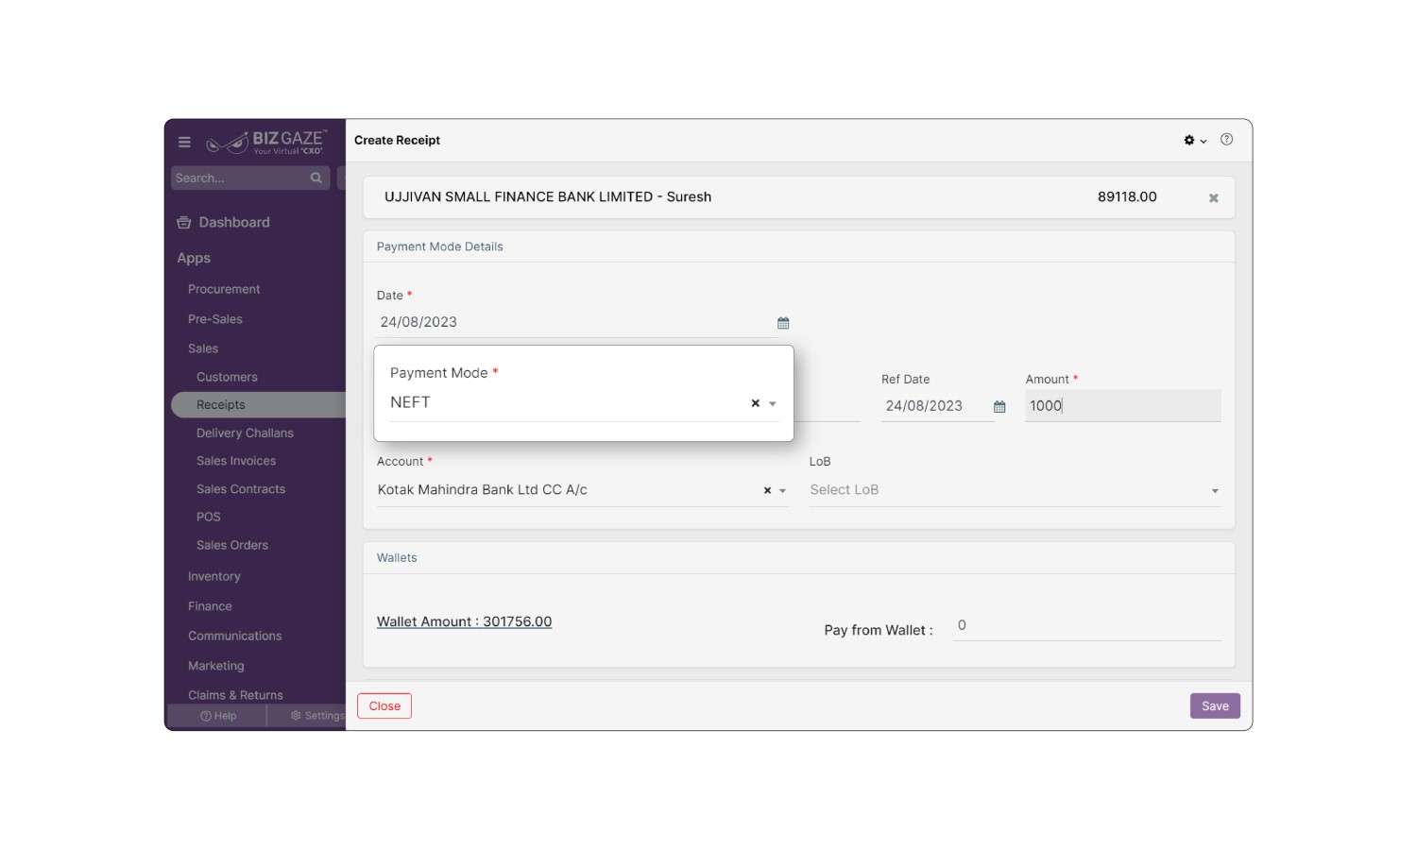Image resolution: width=1417 pixels, height=850 pixels.
Task: Open Procurement in the sidebar
Action: [x=224, y=289]
